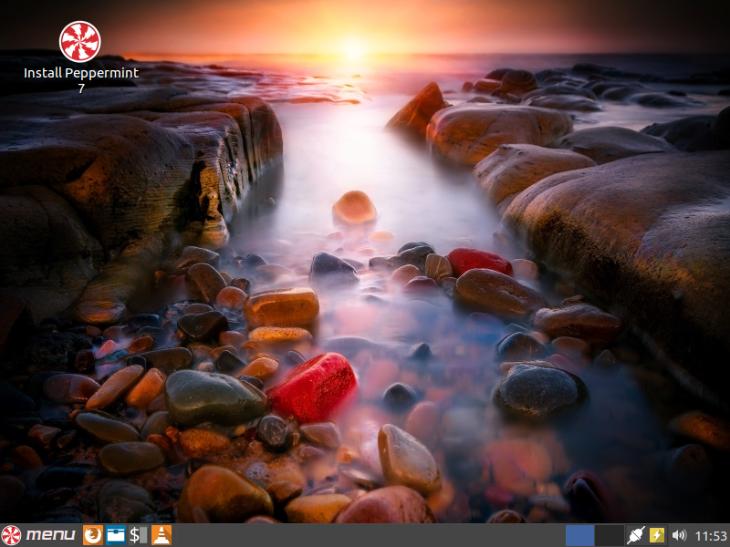Click the empty area of the bottom panel
The width and height of the screenshot is (730, 547).
365,535
